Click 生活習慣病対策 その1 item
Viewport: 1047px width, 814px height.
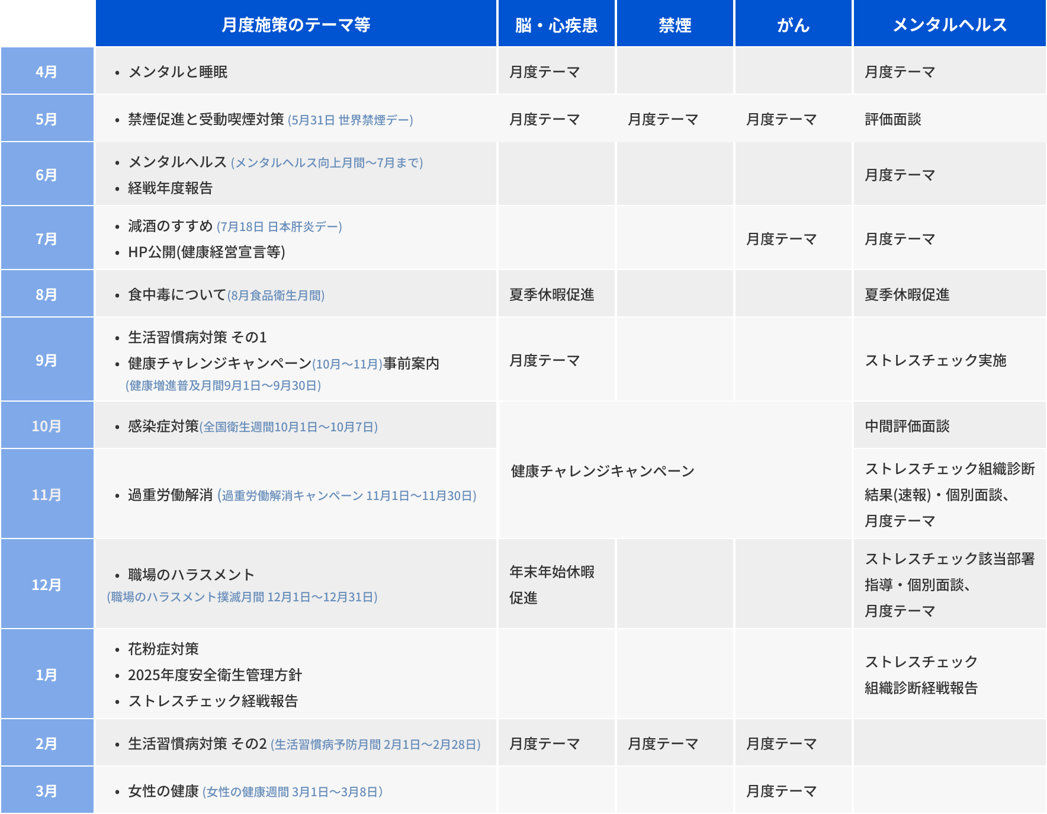coord(197,337)
